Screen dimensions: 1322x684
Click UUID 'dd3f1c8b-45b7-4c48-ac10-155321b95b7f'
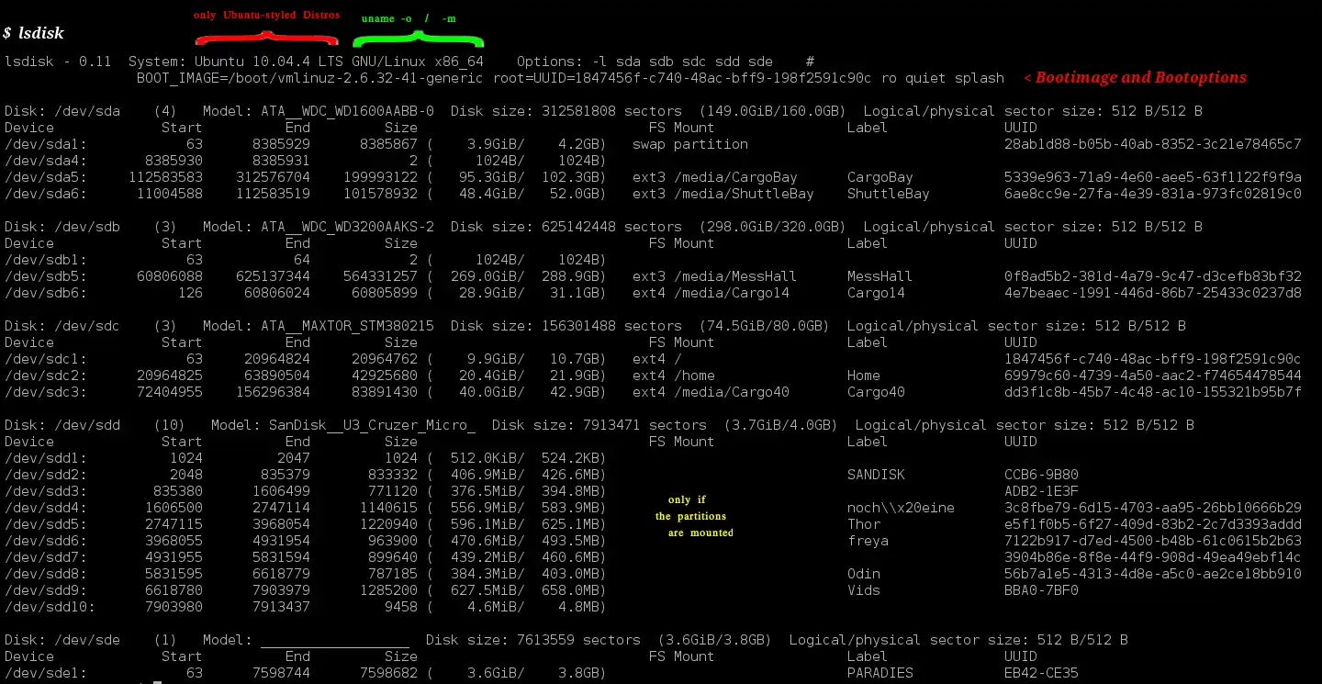click(1153, 392)
